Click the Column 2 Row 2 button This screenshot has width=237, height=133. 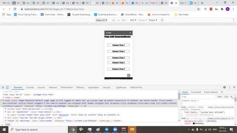pyautogui.click(x=118, y=69)
